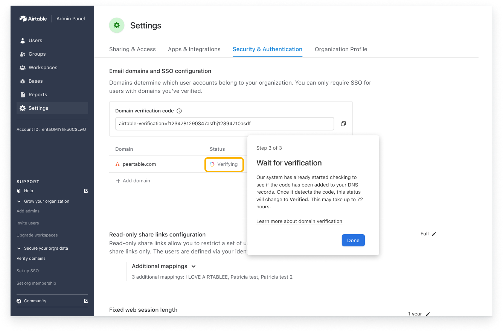Open Help via its external link icon
503x332 pixels.
click(85, 191)
